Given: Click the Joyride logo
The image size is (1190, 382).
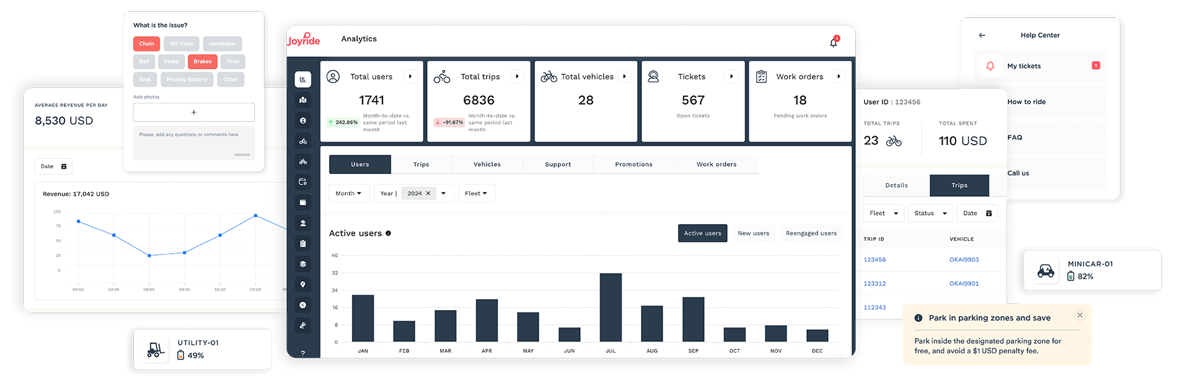Looking at the screenshot, I should [304, 39].
